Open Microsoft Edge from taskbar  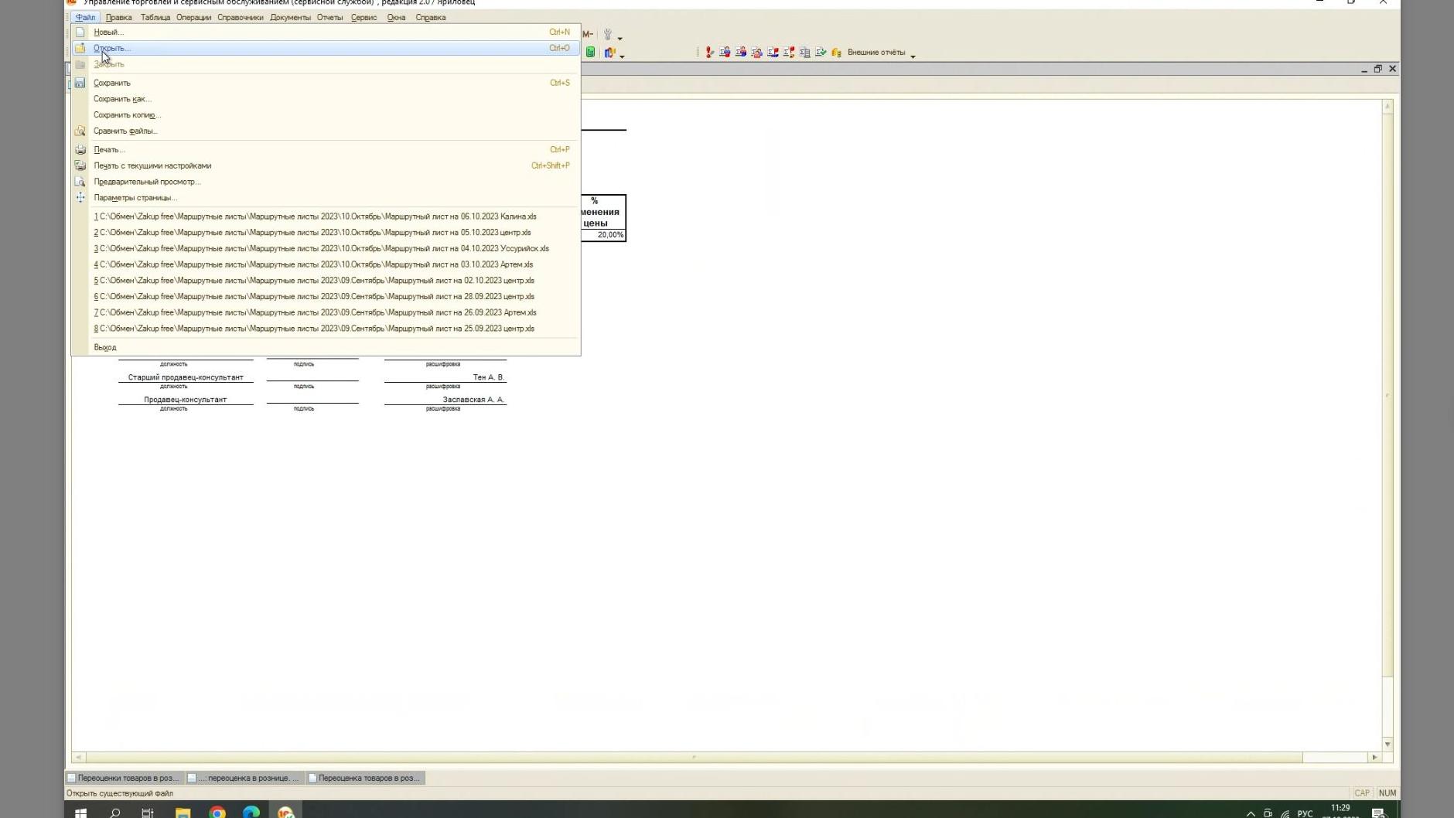(x=251, y=812)
